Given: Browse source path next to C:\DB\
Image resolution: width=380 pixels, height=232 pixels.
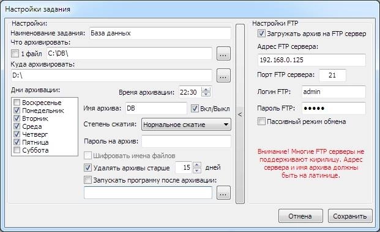Looking at the screenshot, I should (223, 54).
